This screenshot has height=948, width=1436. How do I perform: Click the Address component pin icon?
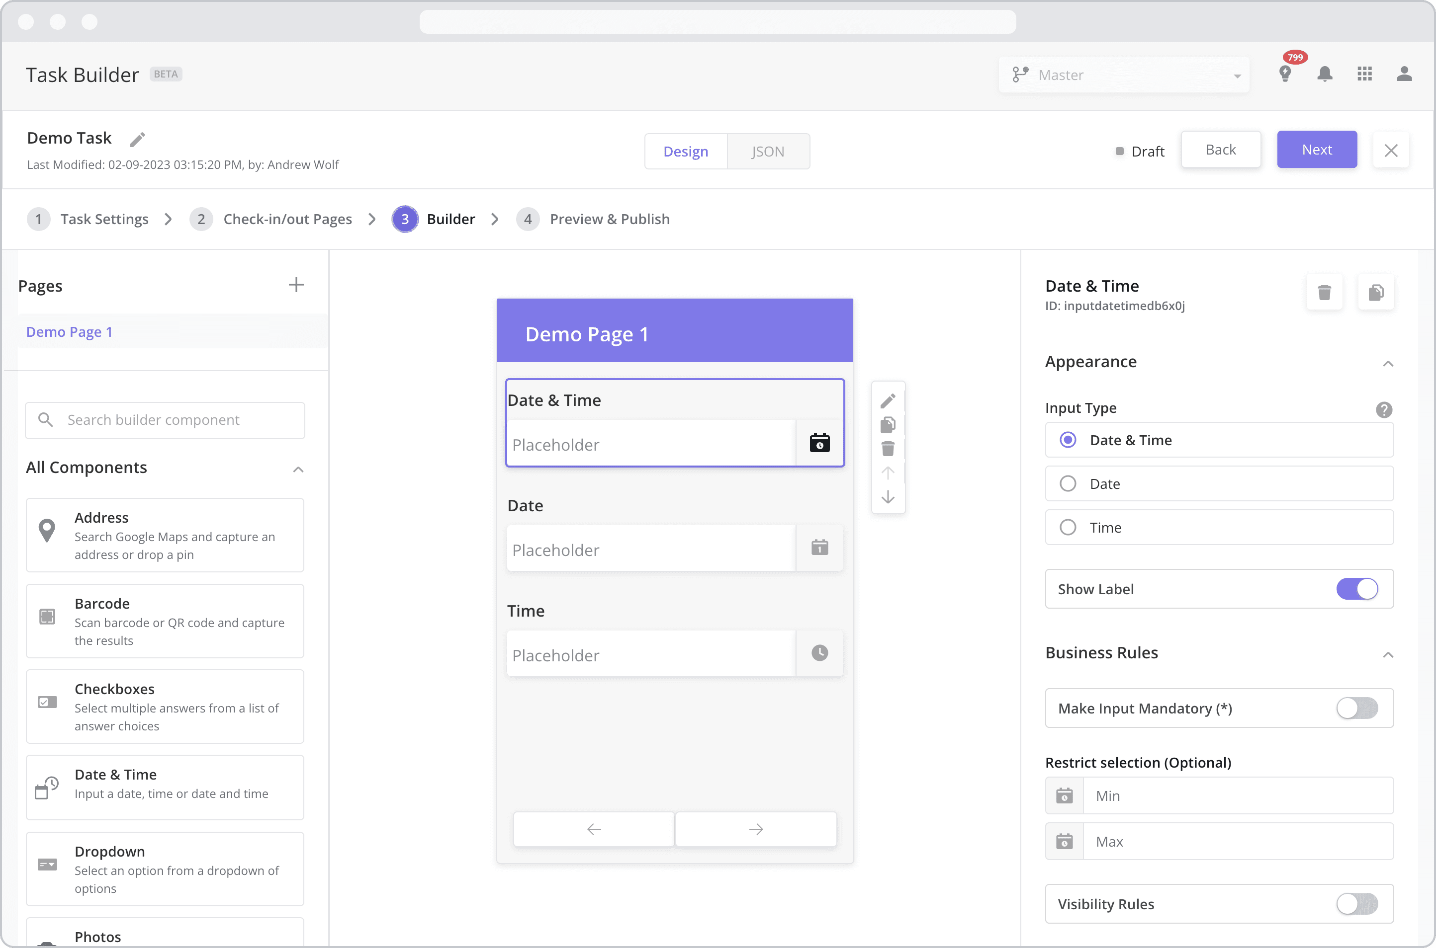coord(47,531)
